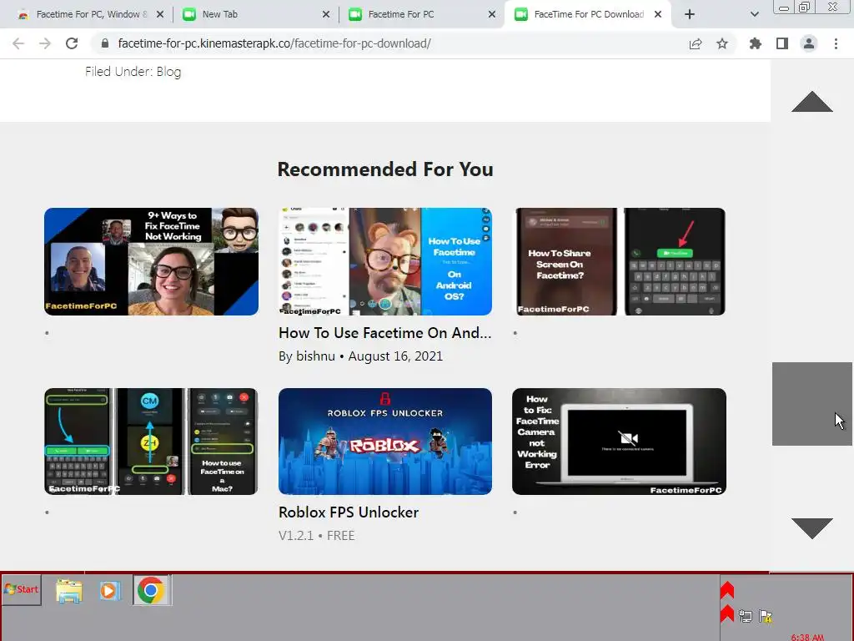Click V1.2.1 • FREE text
854x641 pixels.
coord(316,536)
